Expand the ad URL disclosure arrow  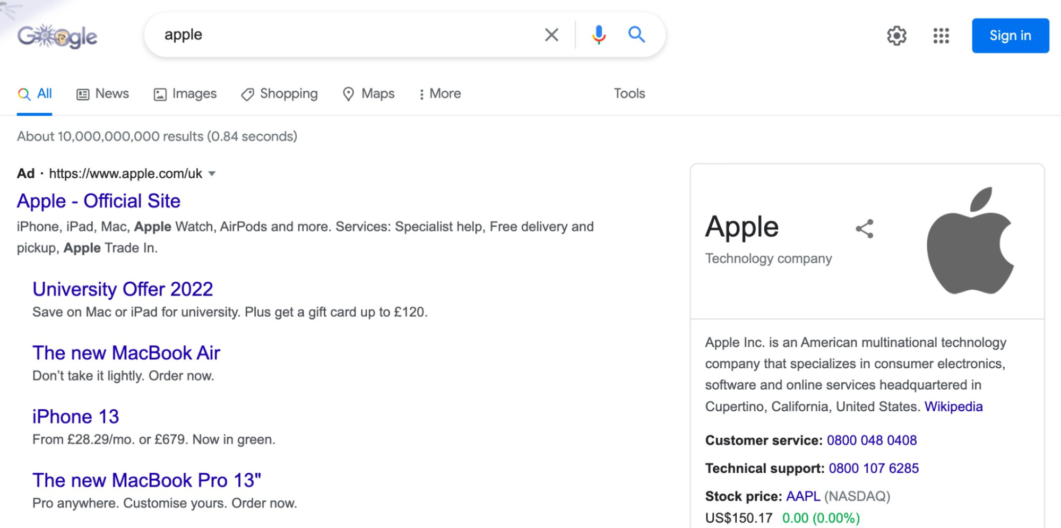click(211, 174)
